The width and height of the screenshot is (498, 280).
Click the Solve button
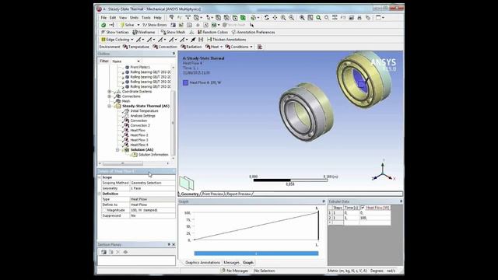click(x=127, y=25)
